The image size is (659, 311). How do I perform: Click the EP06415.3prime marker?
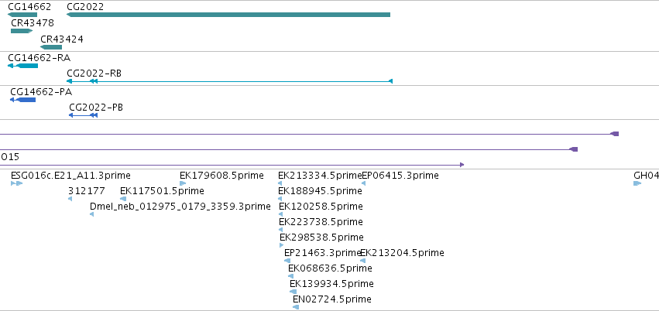tap(363, 183)
